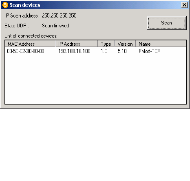This screenshot has width=190, height=181.
Task: Click the Scan finished status text
Action: 56,26
